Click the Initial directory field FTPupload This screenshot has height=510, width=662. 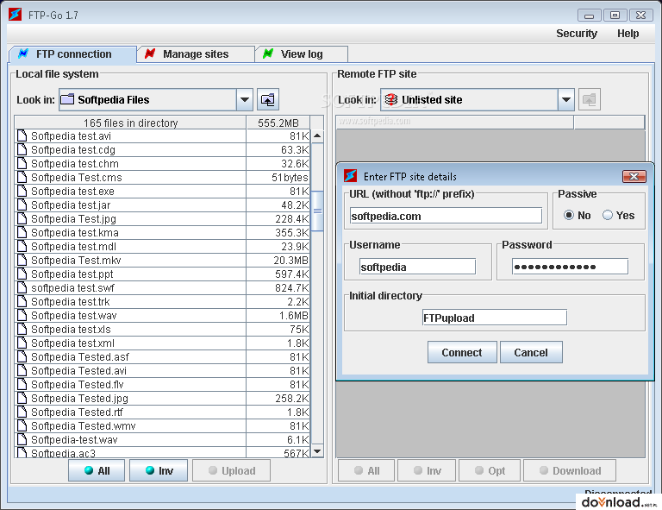pos(495,318)
